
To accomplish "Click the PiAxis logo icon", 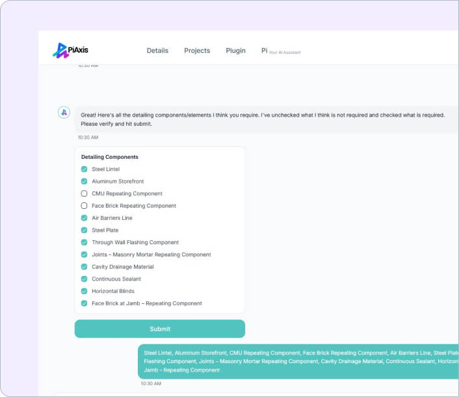I will (60, 50).
